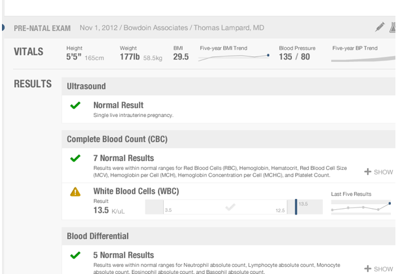398x274 pixels.
Task: Open the Last Five Results sparkline
Action: click(360, 206)
